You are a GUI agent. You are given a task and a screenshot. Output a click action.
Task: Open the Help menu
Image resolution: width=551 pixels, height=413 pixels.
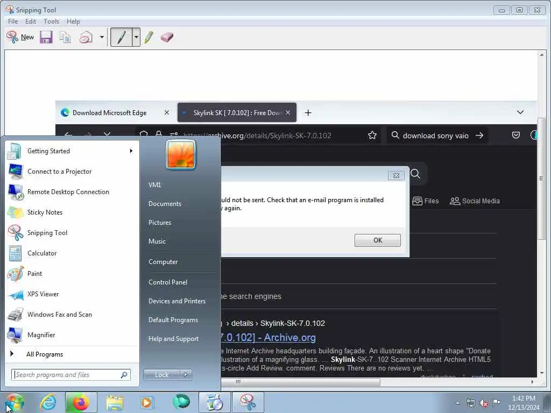tap(73, 22)
